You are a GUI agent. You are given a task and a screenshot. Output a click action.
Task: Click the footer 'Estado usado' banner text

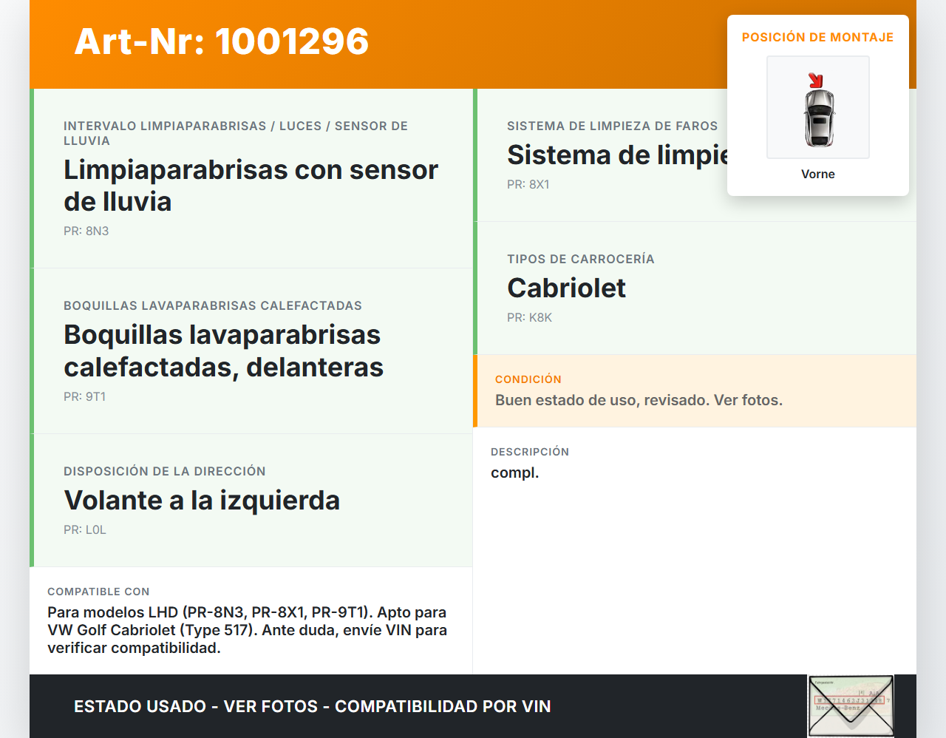pos(312,706)
